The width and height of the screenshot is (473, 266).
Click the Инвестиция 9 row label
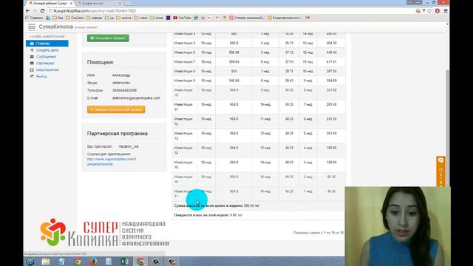tap(185, 81)
